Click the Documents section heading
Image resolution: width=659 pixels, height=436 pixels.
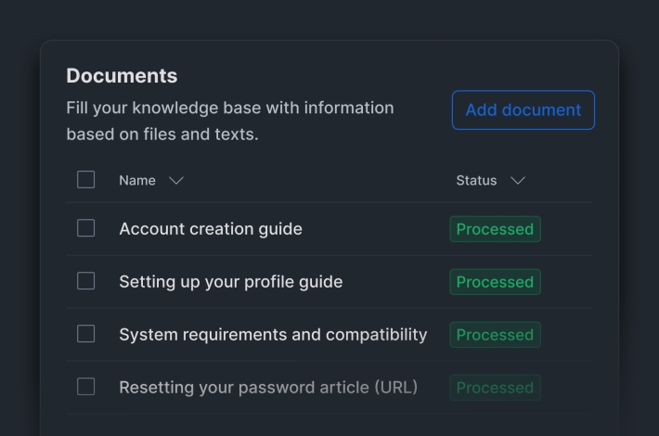(122, 76)
